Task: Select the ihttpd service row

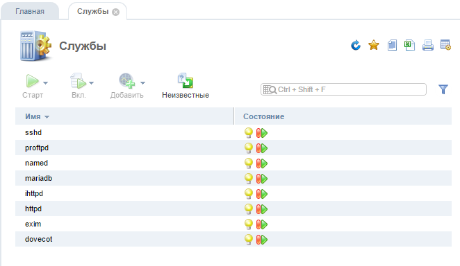Action: 233,193
